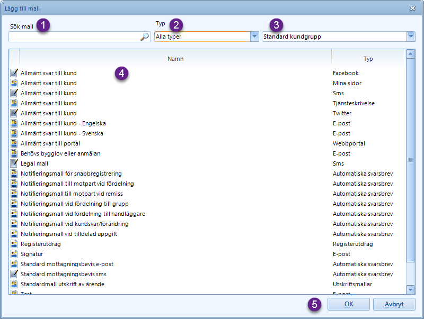
Task: Click the template icon beside name 'Registerutdrag'
Action: (14, 243)
